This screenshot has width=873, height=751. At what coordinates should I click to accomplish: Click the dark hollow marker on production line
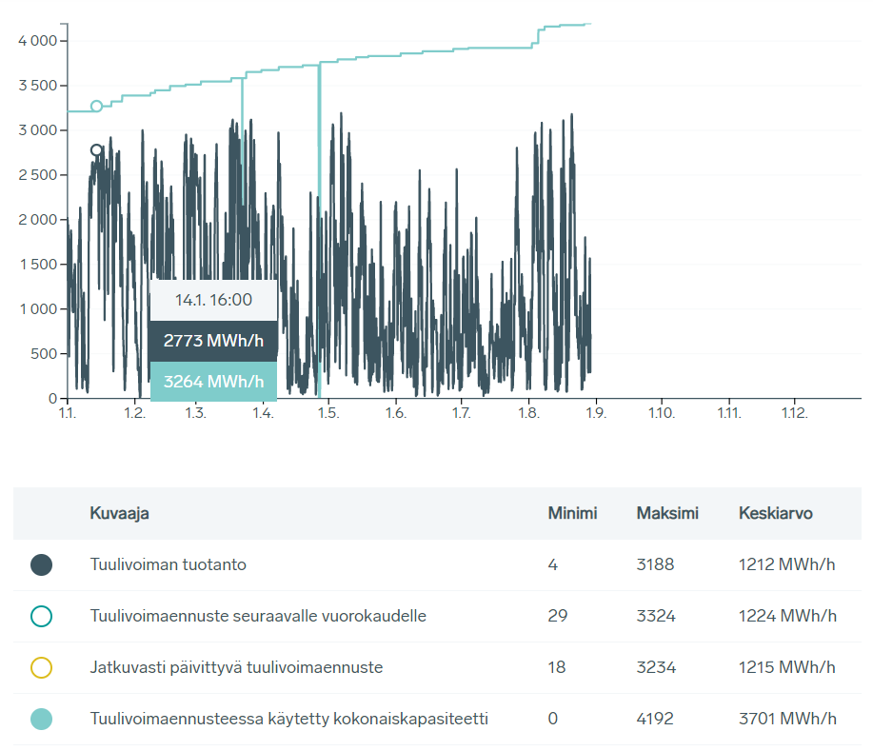96,150
